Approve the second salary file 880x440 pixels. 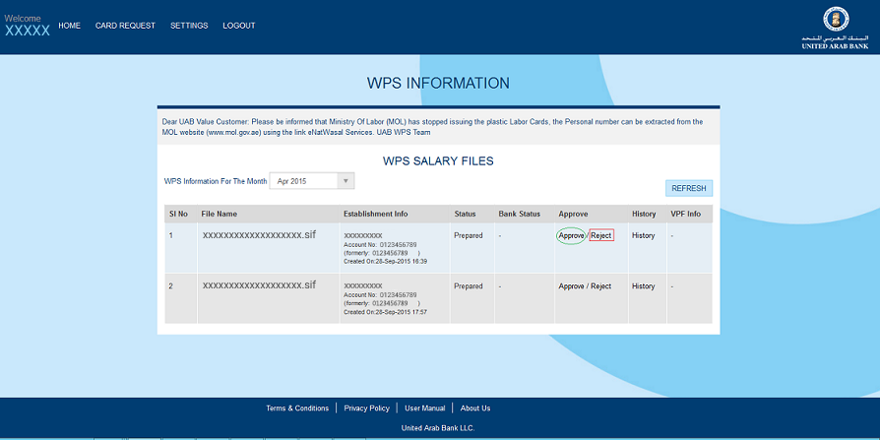pyautogui.click(x=571, y=286)
